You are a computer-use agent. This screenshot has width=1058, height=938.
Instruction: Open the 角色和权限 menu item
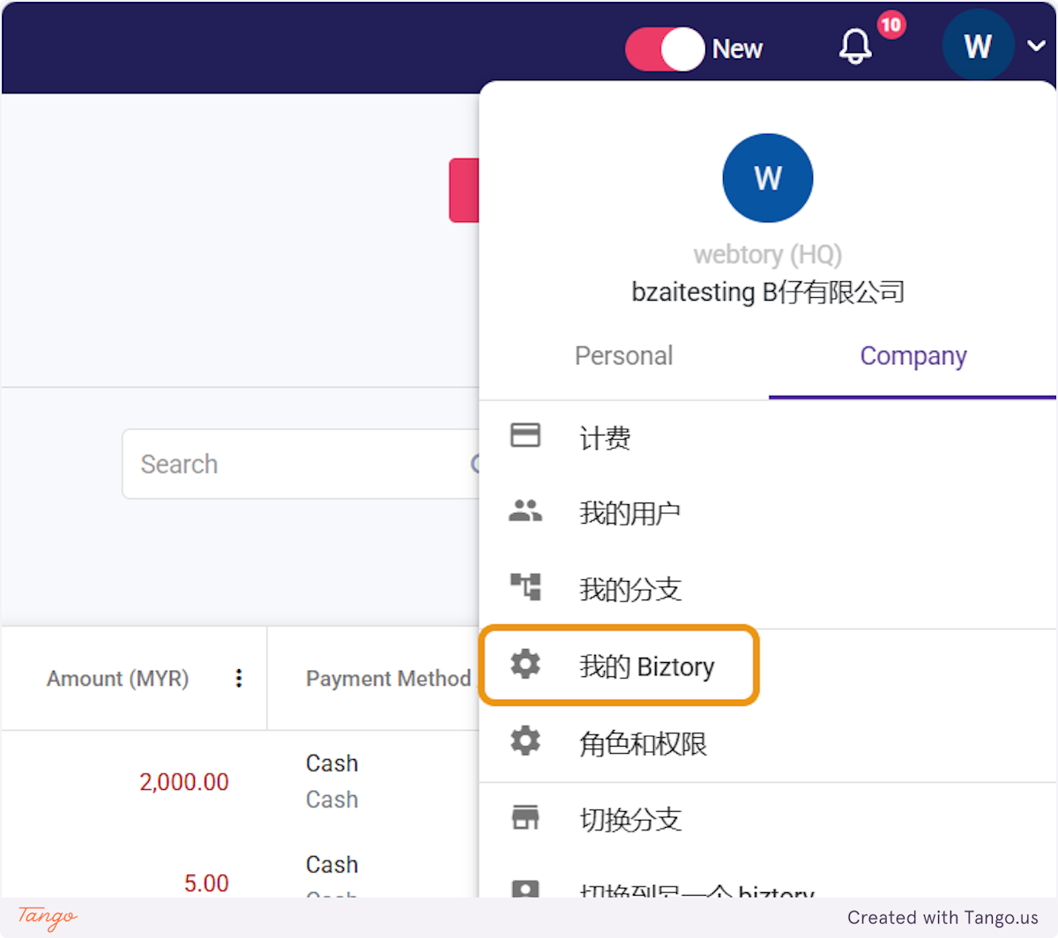click(768, 743)
